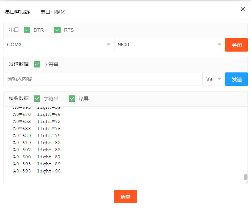Expand the COM3 port dropdown

(x=58, y=45)
